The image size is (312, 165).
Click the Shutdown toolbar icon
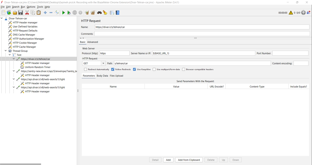click(x=80, y=12)
